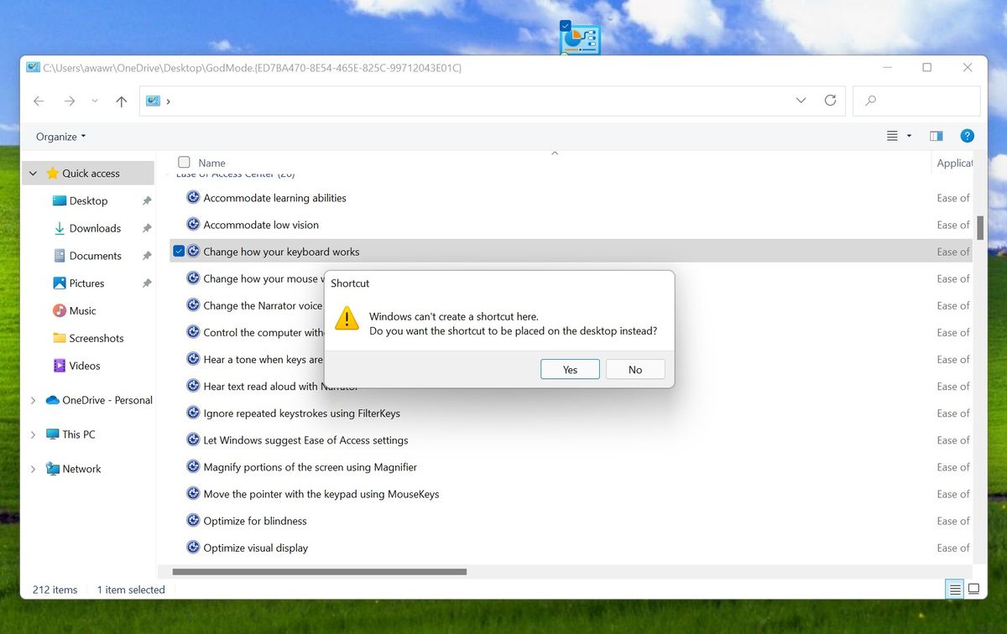Click No to dismiss the shortcut prompt
The image size is (1007, 634).
pos(635,369)
